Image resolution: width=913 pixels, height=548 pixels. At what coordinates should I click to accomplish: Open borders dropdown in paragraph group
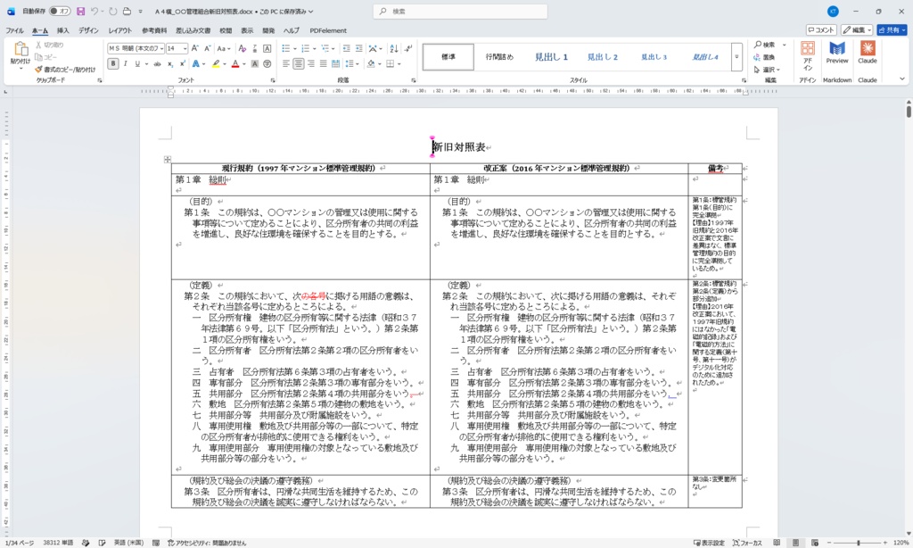tap(399, 64)
